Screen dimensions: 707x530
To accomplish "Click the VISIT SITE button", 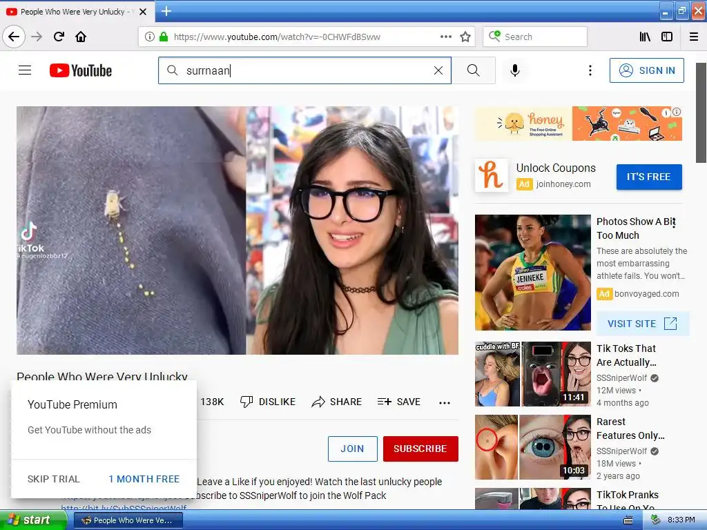I will 643,324.
